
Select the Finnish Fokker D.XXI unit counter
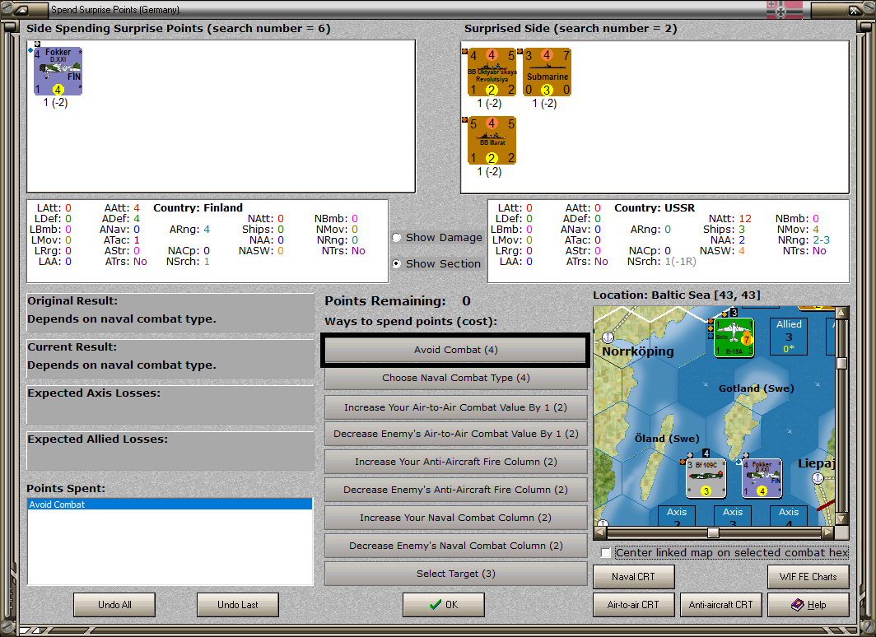pyautogui.click(x=58, y=71)
